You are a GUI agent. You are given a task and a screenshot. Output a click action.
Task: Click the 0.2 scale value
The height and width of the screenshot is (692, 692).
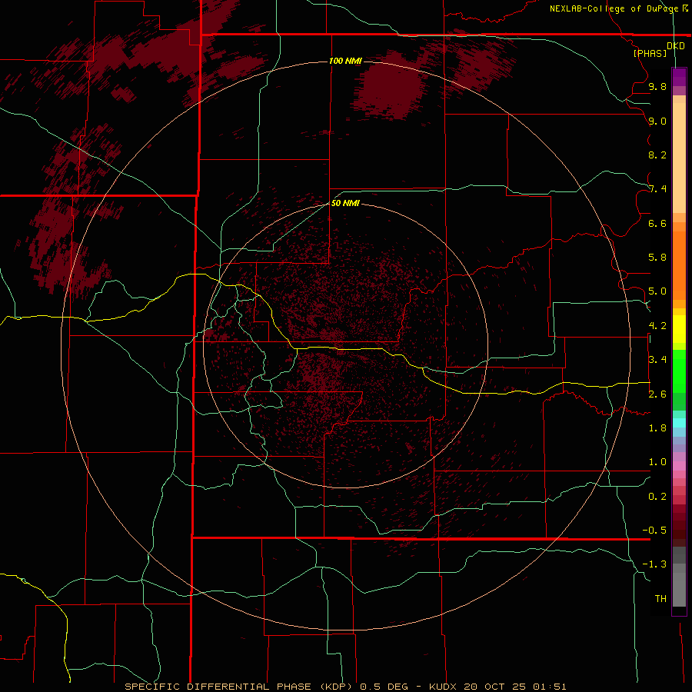(657, 496)
